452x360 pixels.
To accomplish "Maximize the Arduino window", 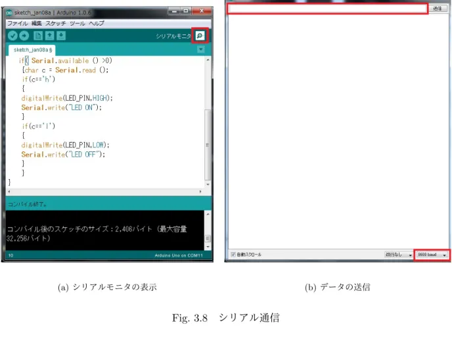I will (186, 11).
